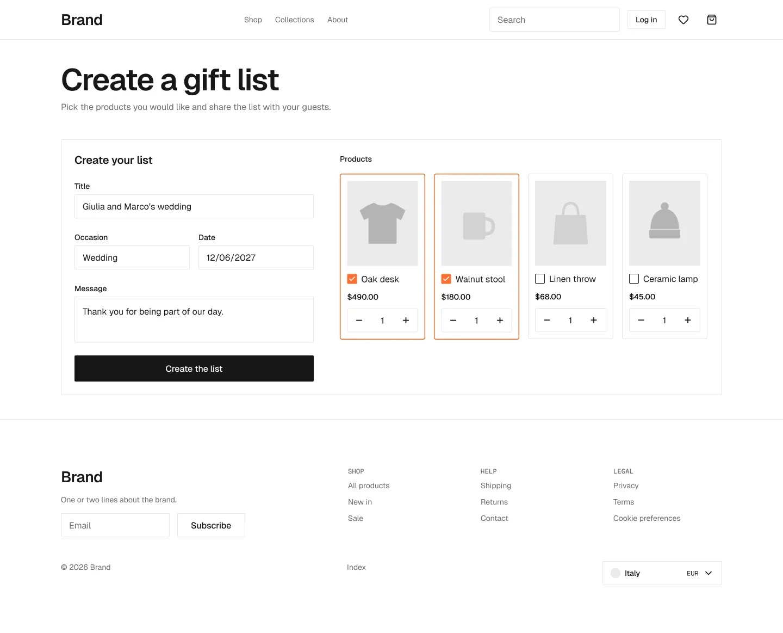
Task: Click the Date field showing 12/06/2027
Action: point(256,257)
